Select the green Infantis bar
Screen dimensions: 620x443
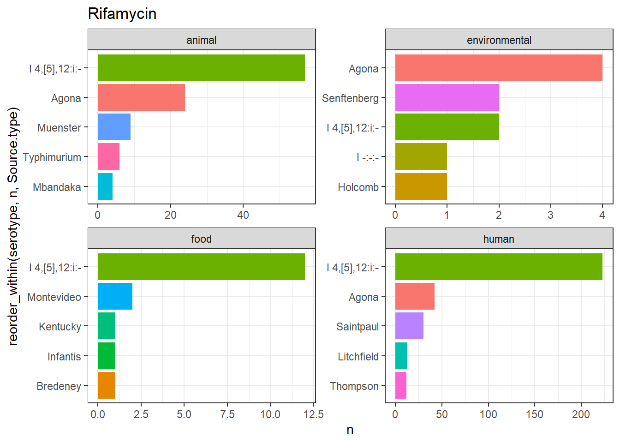(106, 356)
